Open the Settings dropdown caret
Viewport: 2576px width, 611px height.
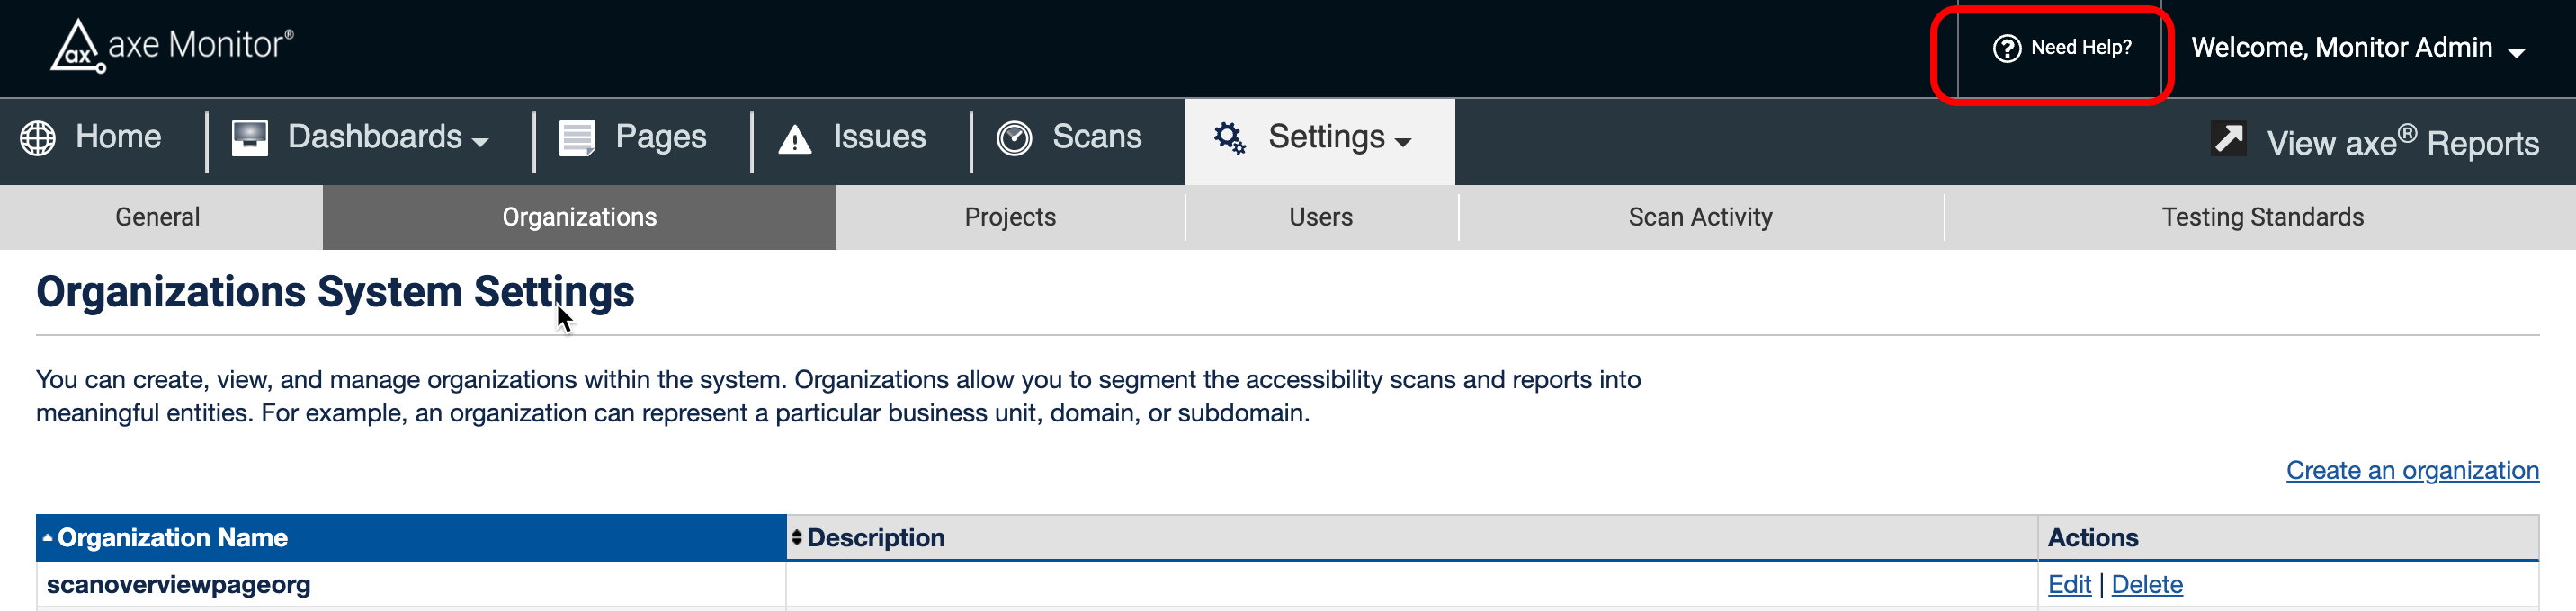pos(1403,142)
